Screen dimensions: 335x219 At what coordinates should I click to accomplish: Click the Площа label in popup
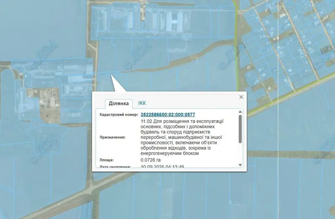pos(107,160)
